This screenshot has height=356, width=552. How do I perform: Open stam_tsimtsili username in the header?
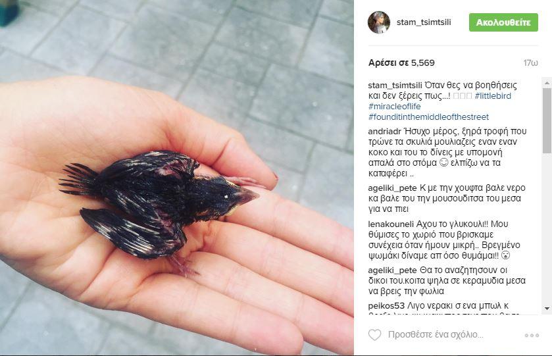pyautogui.click(x=424, y=22)
